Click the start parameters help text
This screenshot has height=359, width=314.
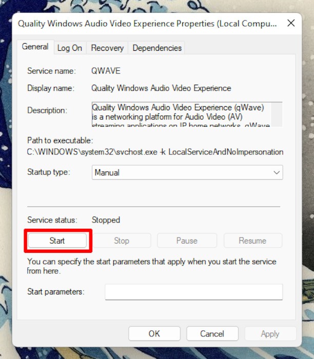pyautogui.click(x=152, y=266)
